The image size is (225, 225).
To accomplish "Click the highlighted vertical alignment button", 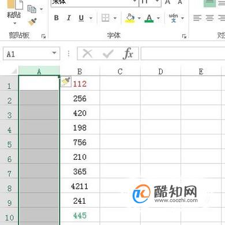I will 210,3.
